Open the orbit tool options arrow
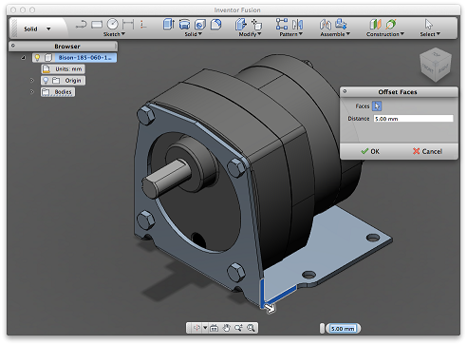 205,328
